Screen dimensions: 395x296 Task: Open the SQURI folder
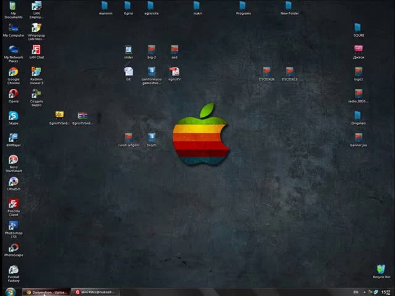tap(358, 30)
